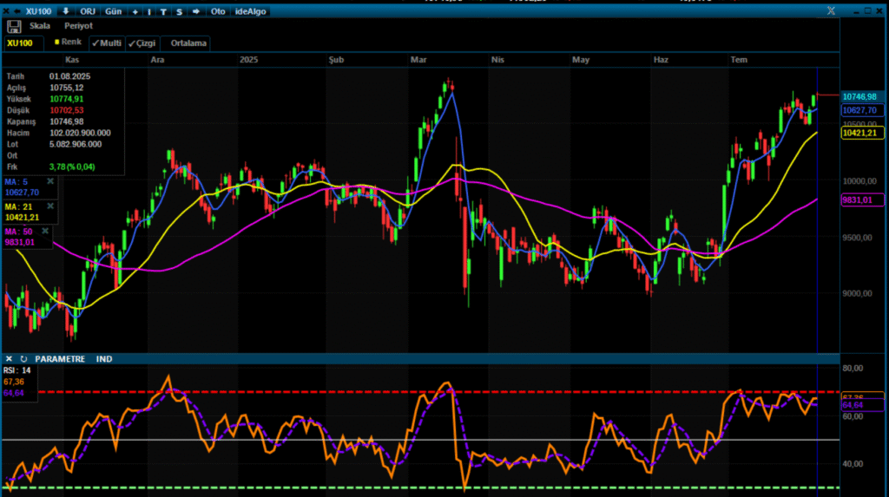Click the Kapanış value 10746,98 in info box
The width and height of the screenshot is (889, 497).
tap(66, 121)
